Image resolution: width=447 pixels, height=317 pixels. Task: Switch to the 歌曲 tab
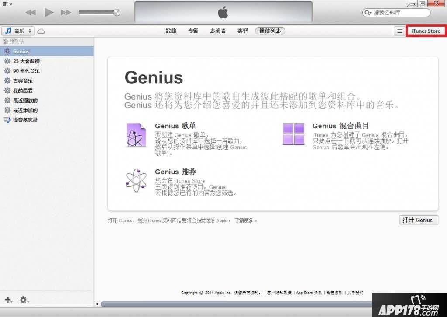pyautogui.click(x=171, y=31)
